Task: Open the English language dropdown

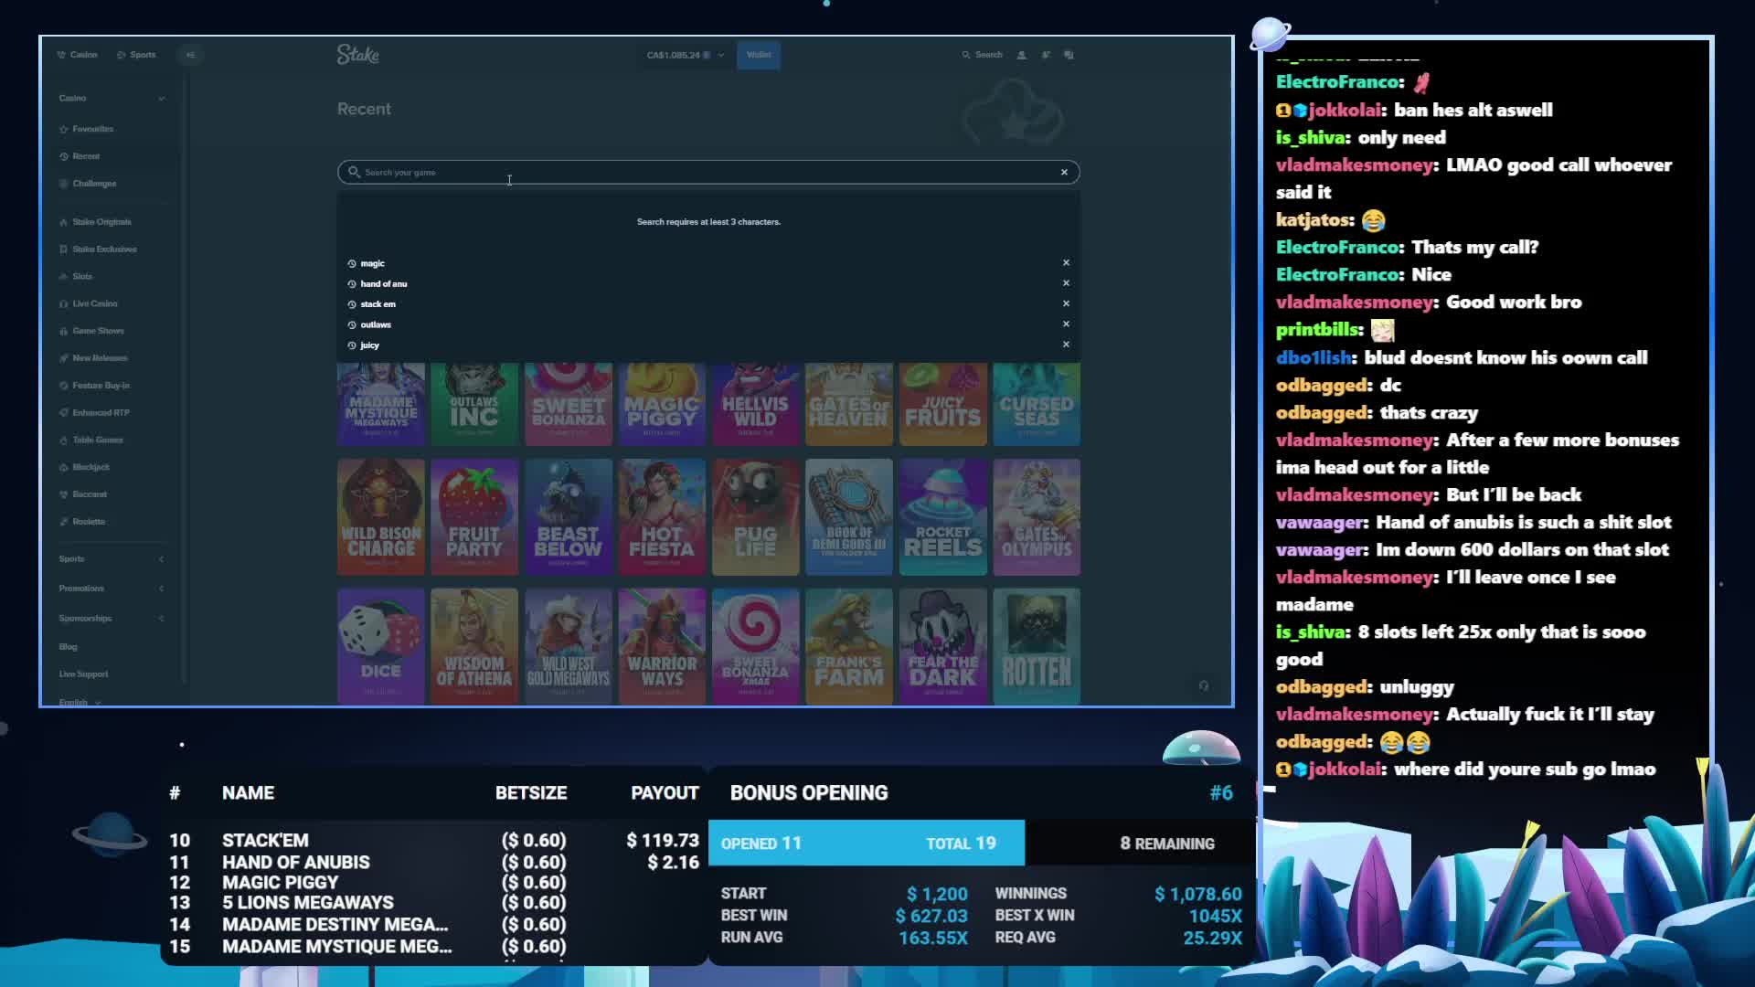Action: (80, 702)
